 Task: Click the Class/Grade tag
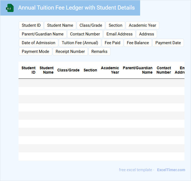tap(91, 25)
